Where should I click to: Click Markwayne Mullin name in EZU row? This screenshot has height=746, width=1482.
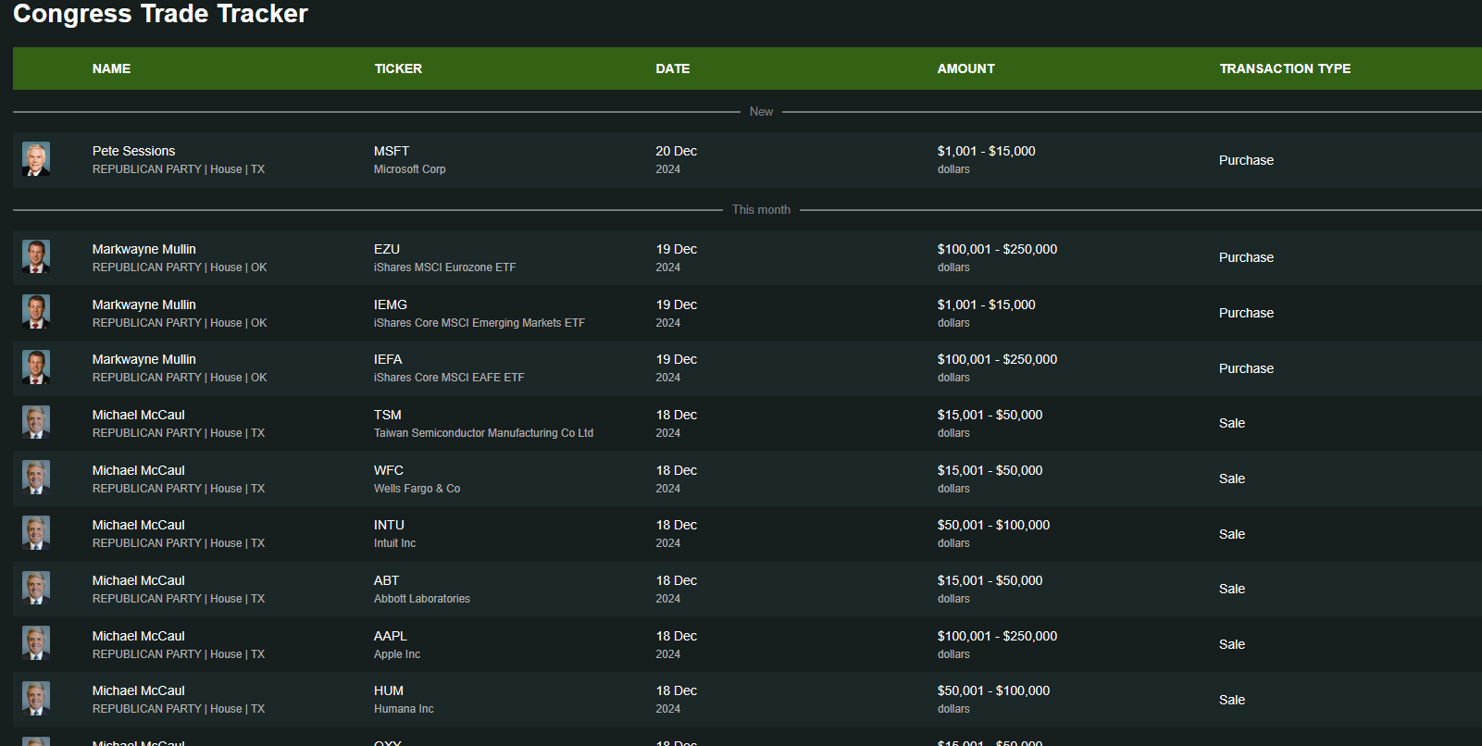[143, 249]
